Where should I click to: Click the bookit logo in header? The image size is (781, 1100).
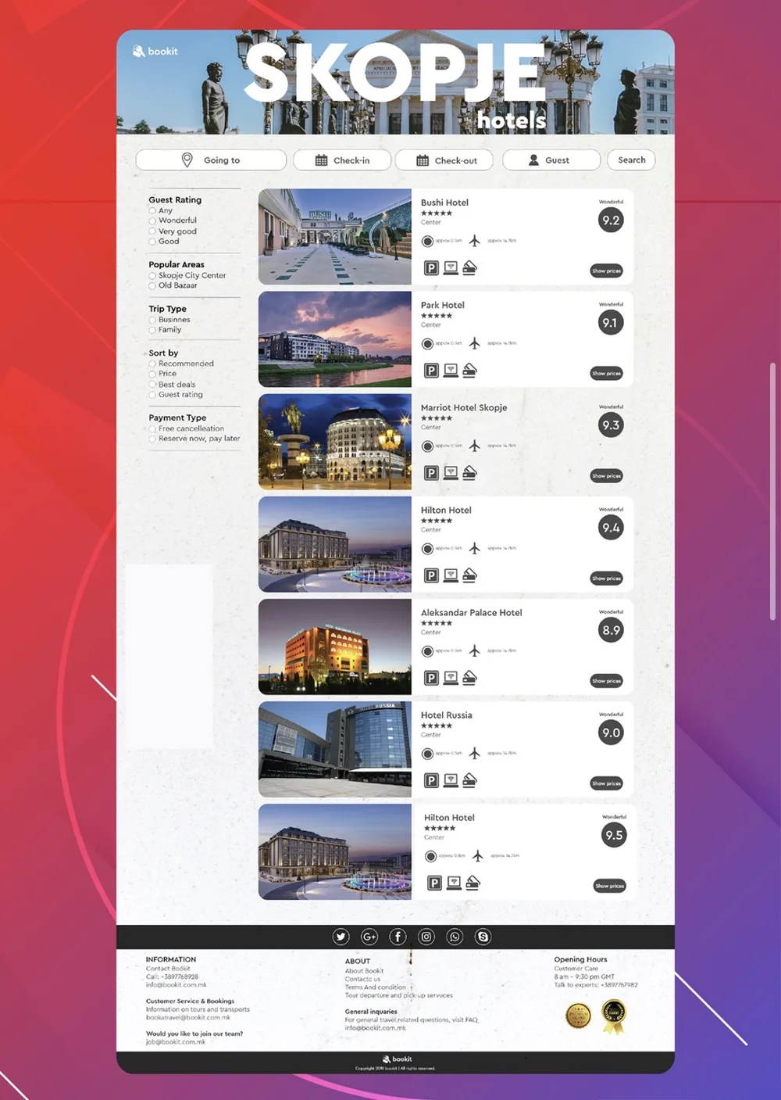click(x=155, y=52)
